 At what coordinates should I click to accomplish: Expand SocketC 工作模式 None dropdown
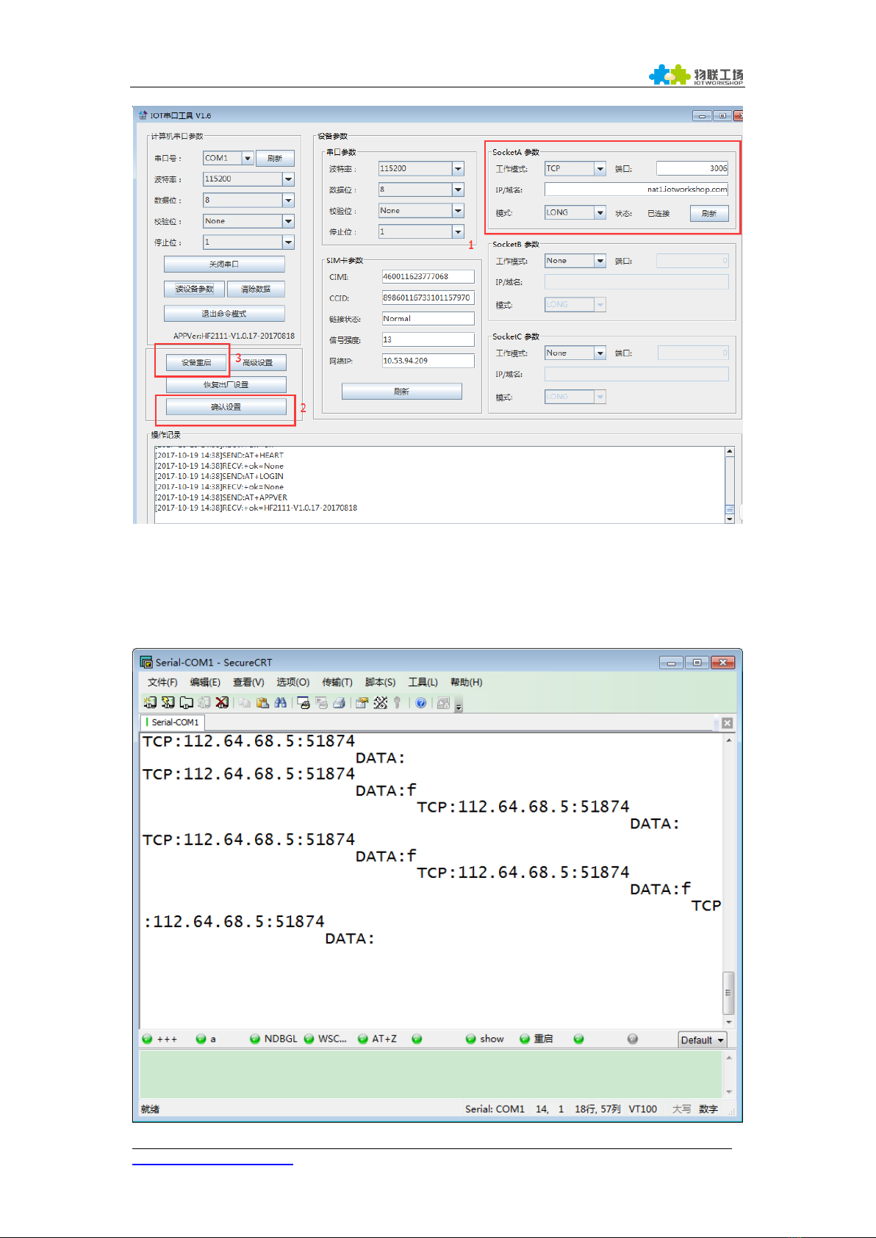(x=600, y=353)
